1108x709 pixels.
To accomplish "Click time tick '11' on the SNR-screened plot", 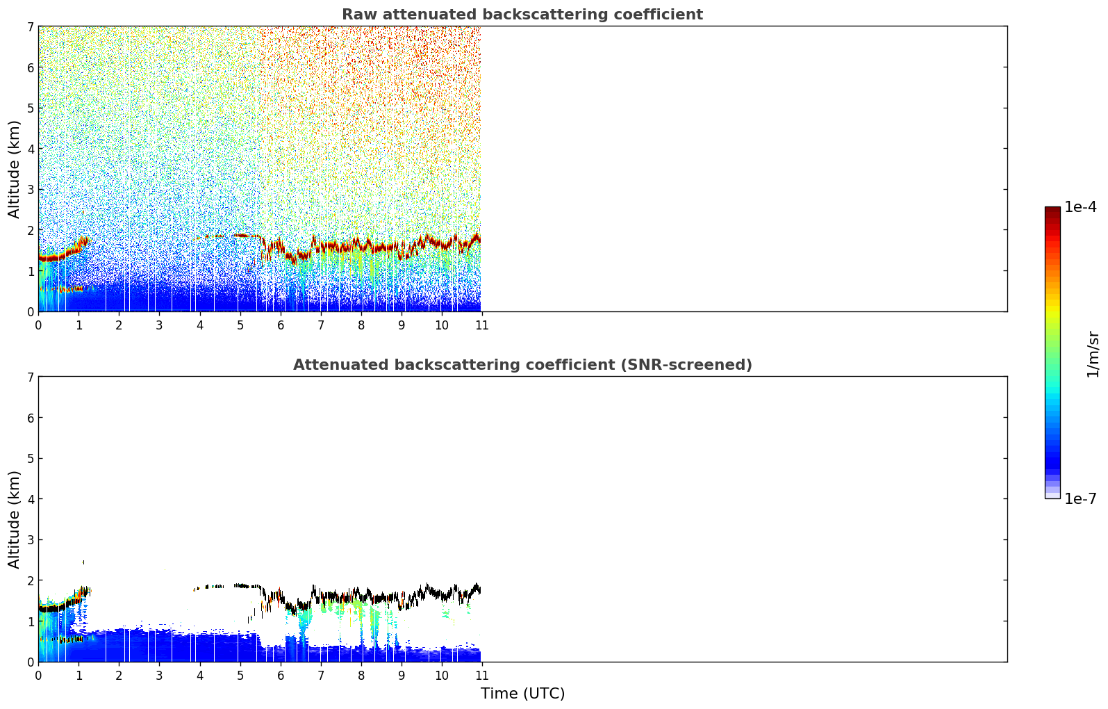I will (482, 676).
